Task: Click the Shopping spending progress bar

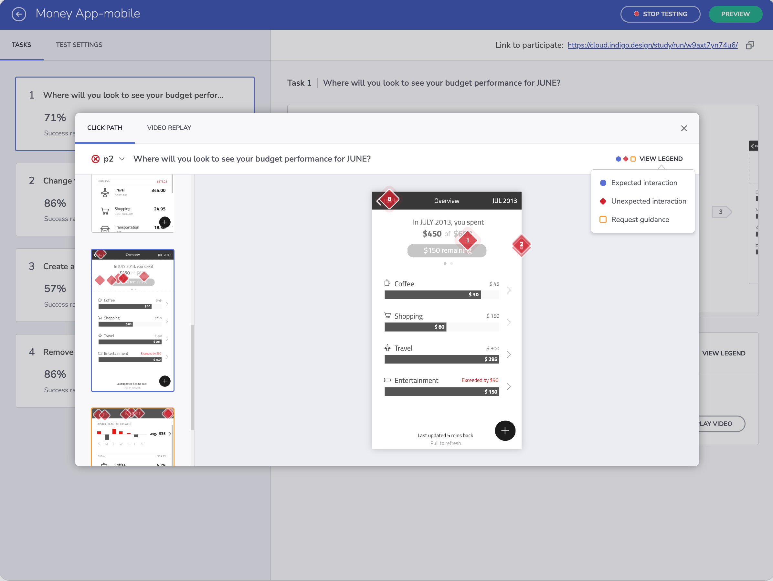Action: pos(441,327)
